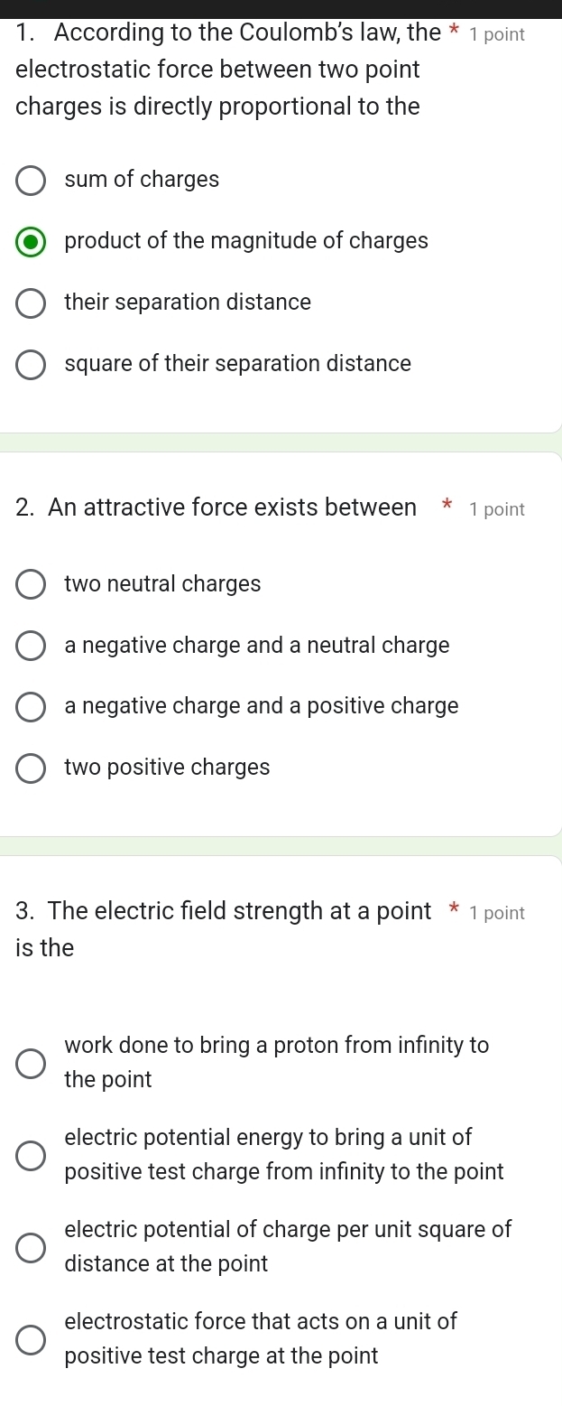Pick the 'two positive charges' radio button
The width and height of the screenshot is (562, 1406).
pos(31,768)
